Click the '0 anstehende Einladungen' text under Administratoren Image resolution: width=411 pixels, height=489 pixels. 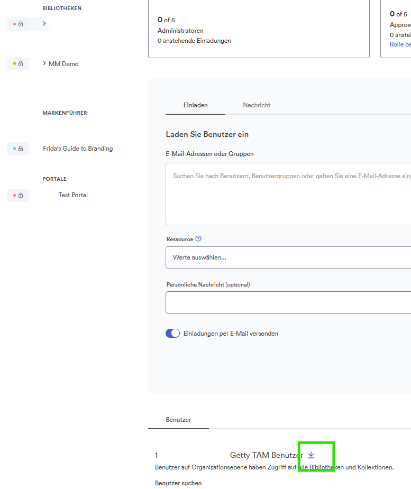(194, 41)
